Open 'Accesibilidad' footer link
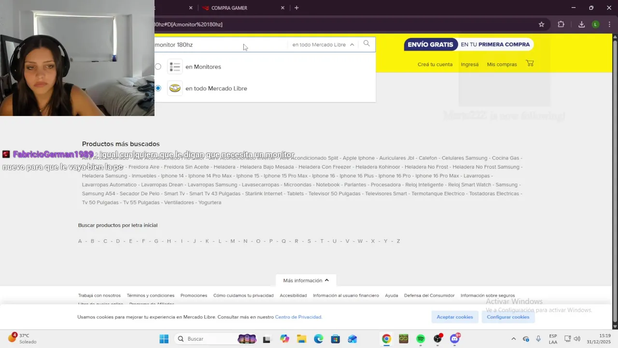 (x=293, y=295)
